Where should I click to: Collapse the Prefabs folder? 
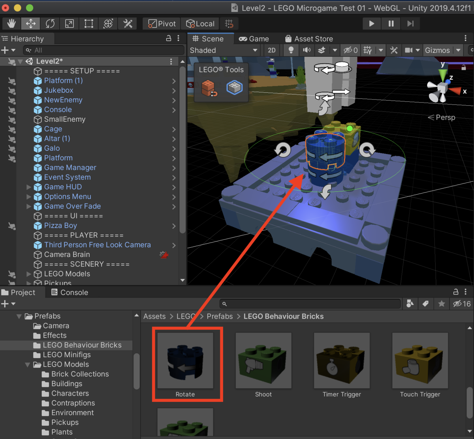(19, 316)
